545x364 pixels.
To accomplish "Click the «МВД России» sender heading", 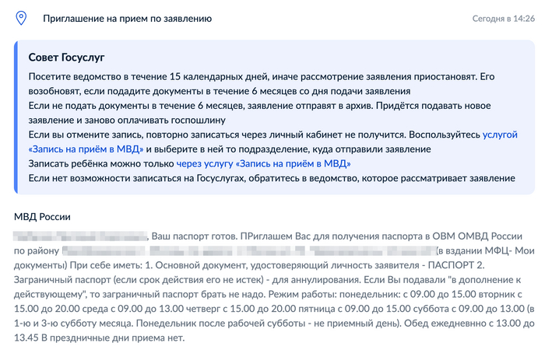I will [42, 215].
